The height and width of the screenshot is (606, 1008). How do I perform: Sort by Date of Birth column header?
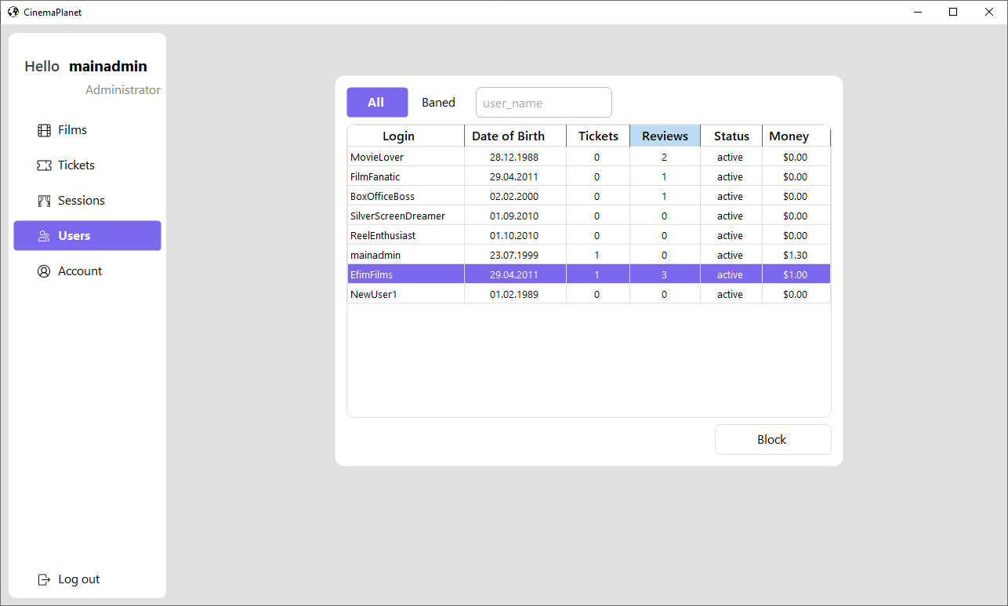point(516,136)
